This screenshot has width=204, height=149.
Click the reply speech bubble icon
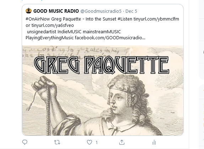(x=25, y=142)
